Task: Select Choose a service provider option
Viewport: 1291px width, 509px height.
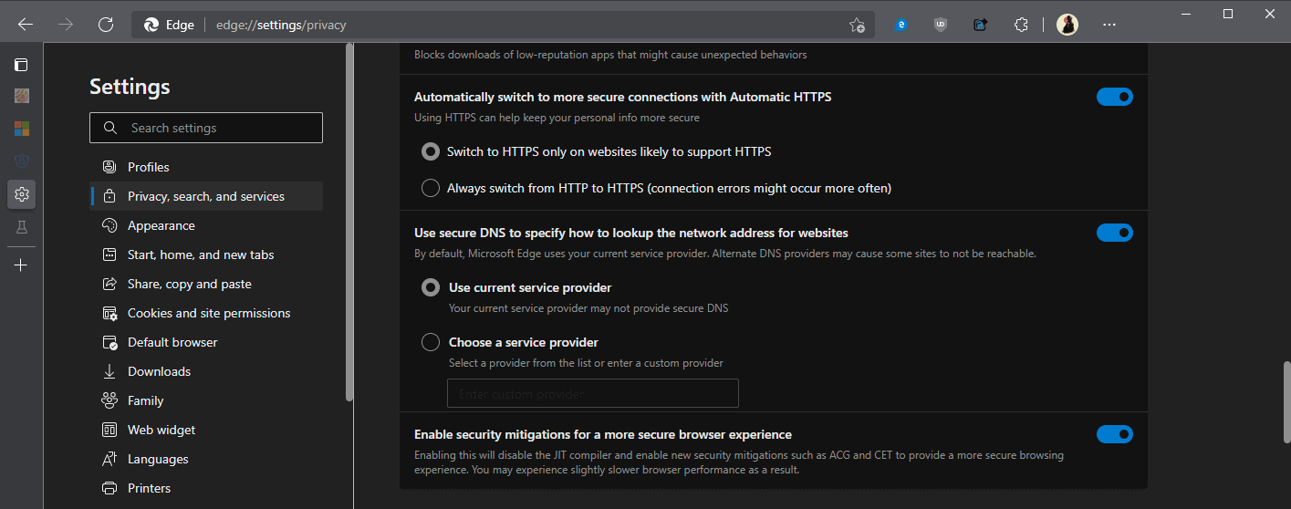Action: coord(430,342)
